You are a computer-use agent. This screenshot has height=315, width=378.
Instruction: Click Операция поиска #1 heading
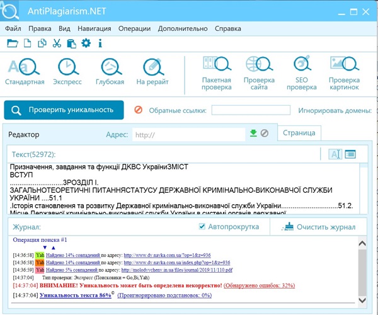click(40, 240)
